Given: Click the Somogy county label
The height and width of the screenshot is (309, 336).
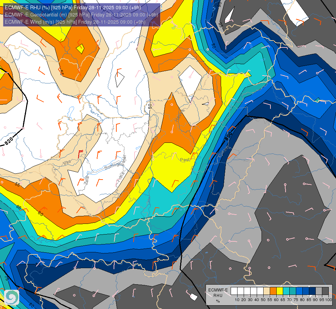Looking at the screenshot, I should click(x=113, y=166).
